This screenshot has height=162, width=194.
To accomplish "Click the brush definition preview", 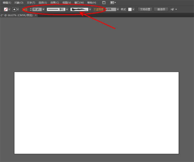I will pos(79,9).
